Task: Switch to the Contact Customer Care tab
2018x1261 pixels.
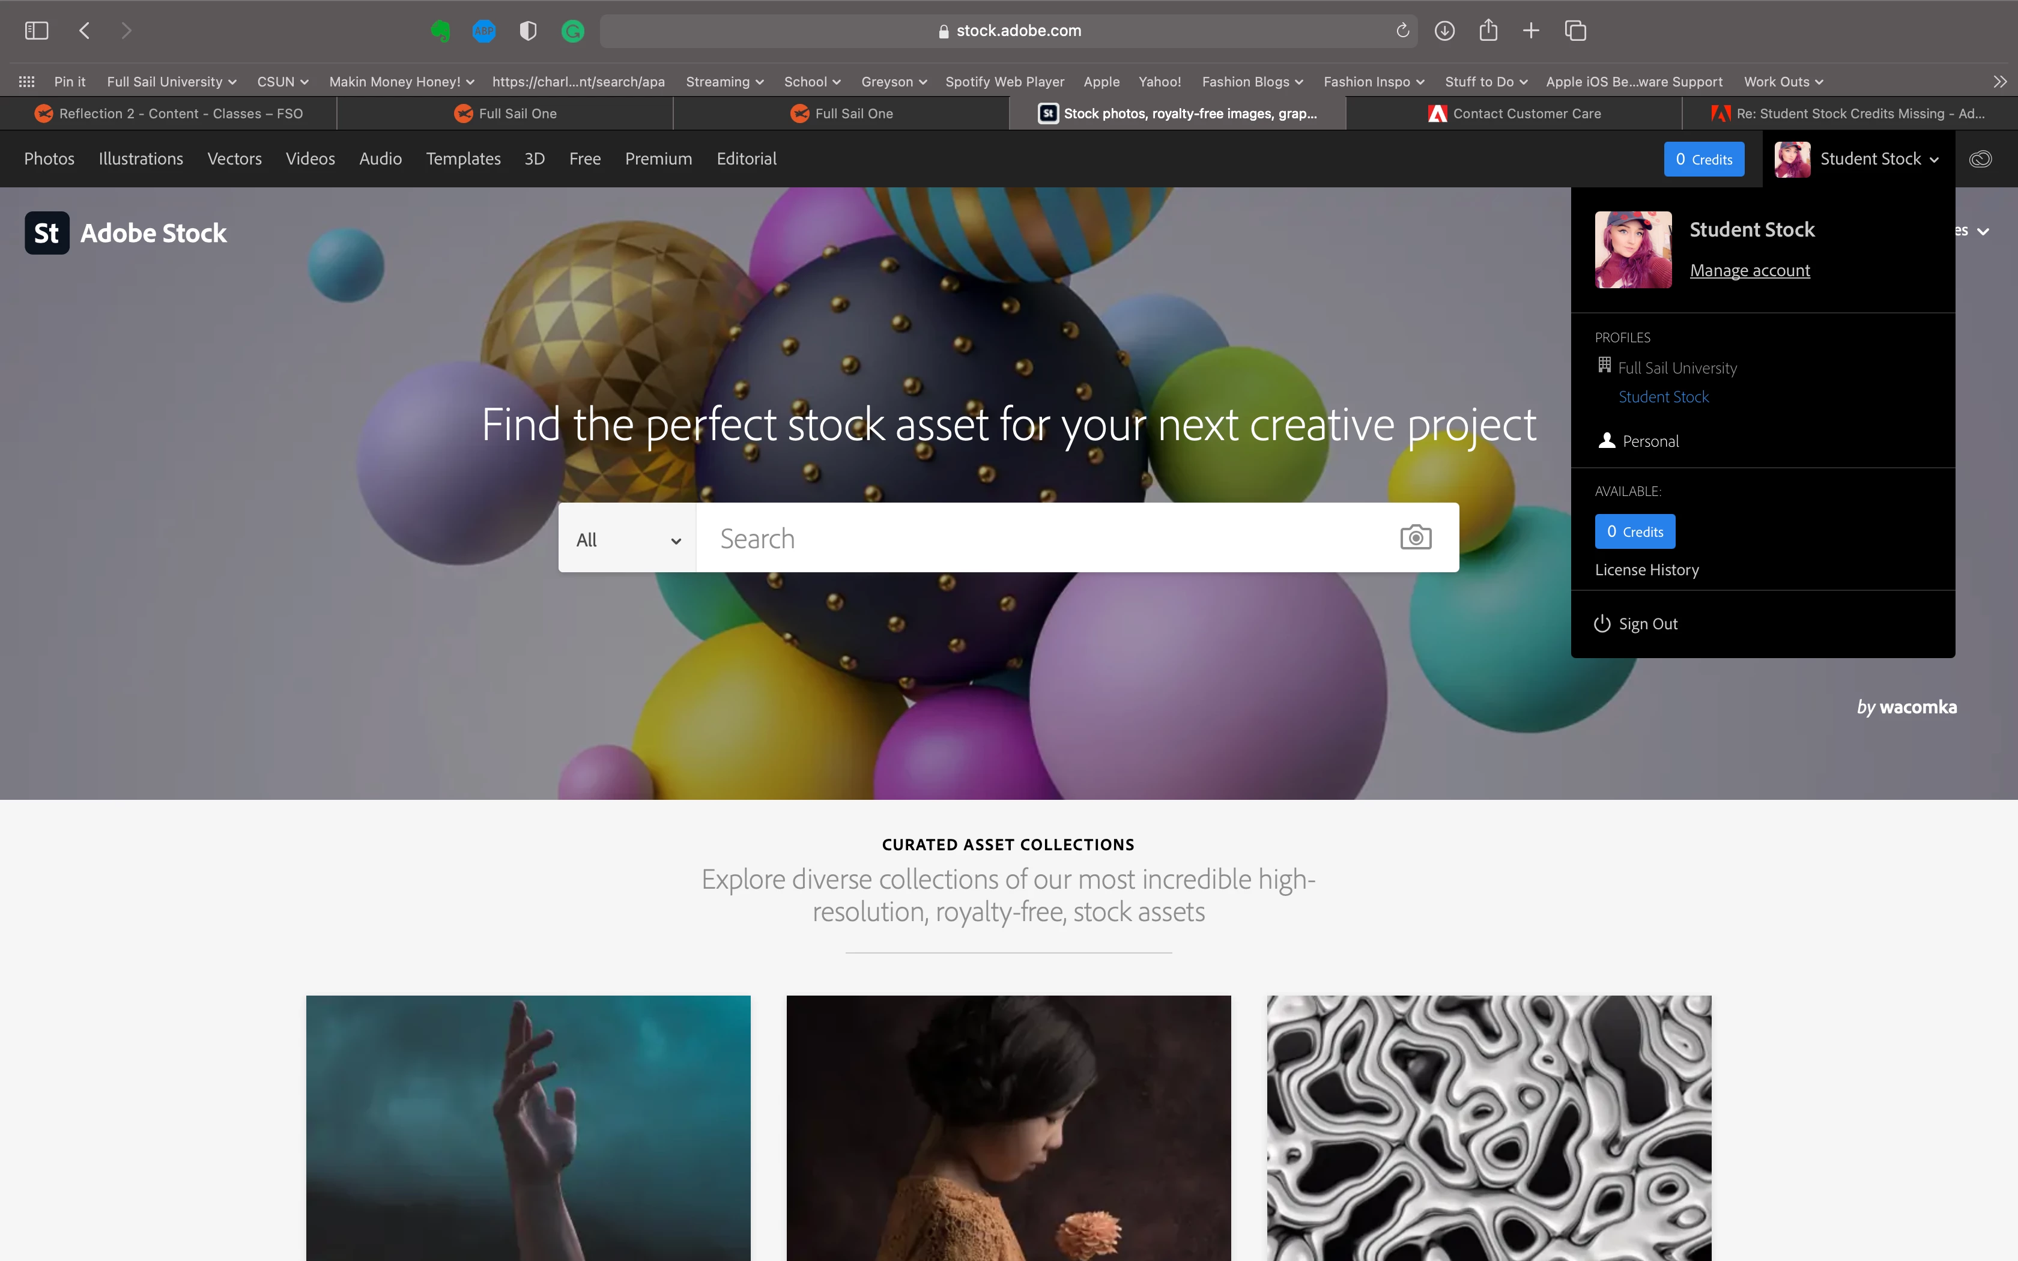Action: 1513,113
